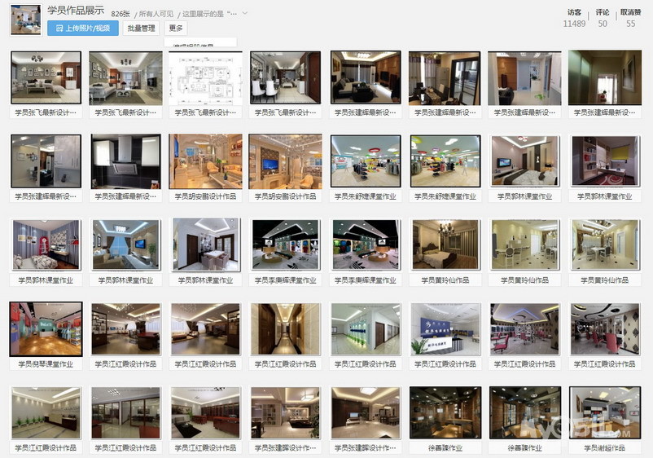Open the 更多 menu button

[176, 29]
